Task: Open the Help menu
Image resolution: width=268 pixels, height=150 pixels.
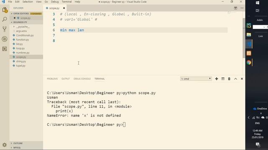Action: click(77, 2)
